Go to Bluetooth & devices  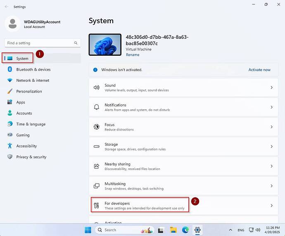click(x=42, y=69)
